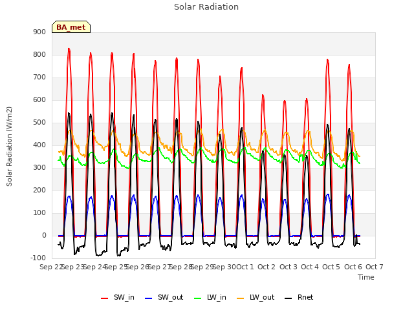Click the -100 y-axis tick label
The height and width of the screenshot is (310, 414).
click(x=38, y=258)
